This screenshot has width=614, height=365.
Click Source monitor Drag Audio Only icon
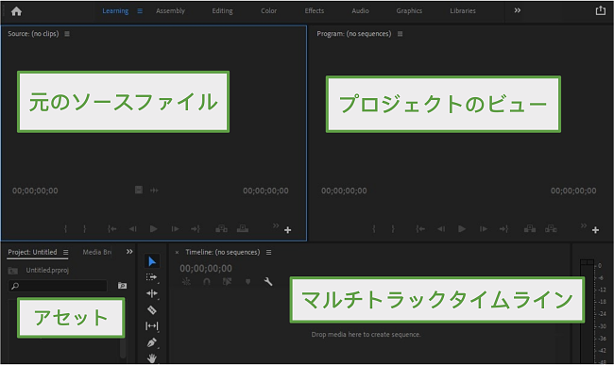point(154,191)
